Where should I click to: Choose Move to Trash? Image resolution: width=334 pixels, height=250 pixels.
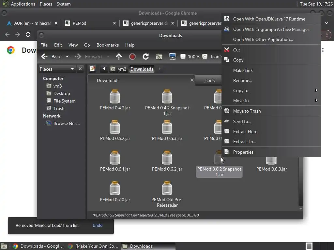(271, 111)
